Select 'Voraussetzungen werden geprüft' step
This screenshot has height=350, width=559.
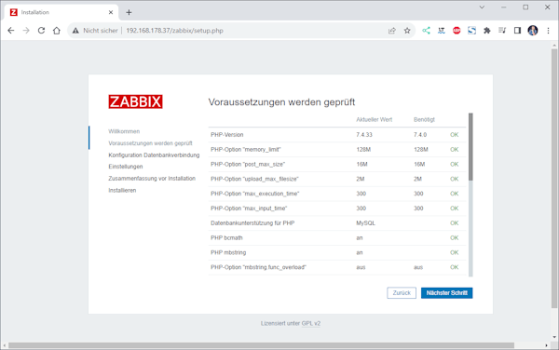pyautogui.click(x=150, y=143)
